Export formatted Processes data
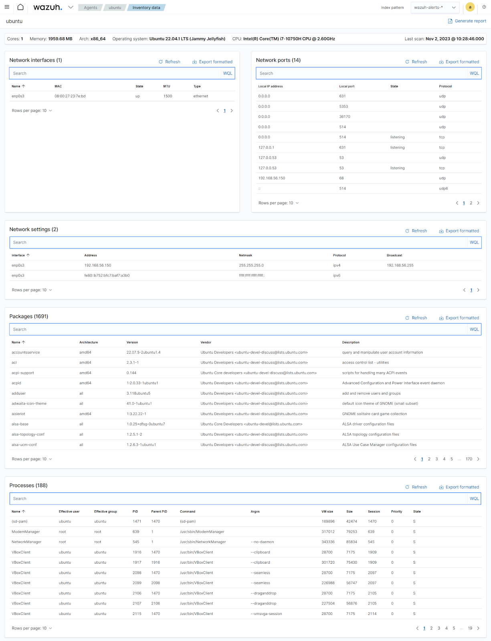This screenshot has width=491, height=641. coord(459,487)
